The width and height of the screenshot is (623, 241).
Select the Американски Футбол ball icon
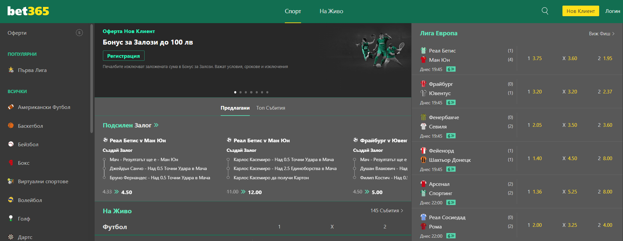coord(11,107)
